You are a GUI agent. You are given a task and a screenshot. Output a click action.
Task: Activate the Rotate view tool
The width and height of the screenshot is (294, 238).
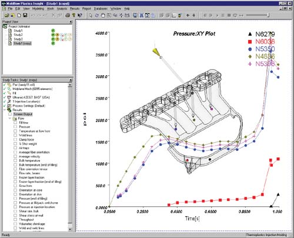96,15
